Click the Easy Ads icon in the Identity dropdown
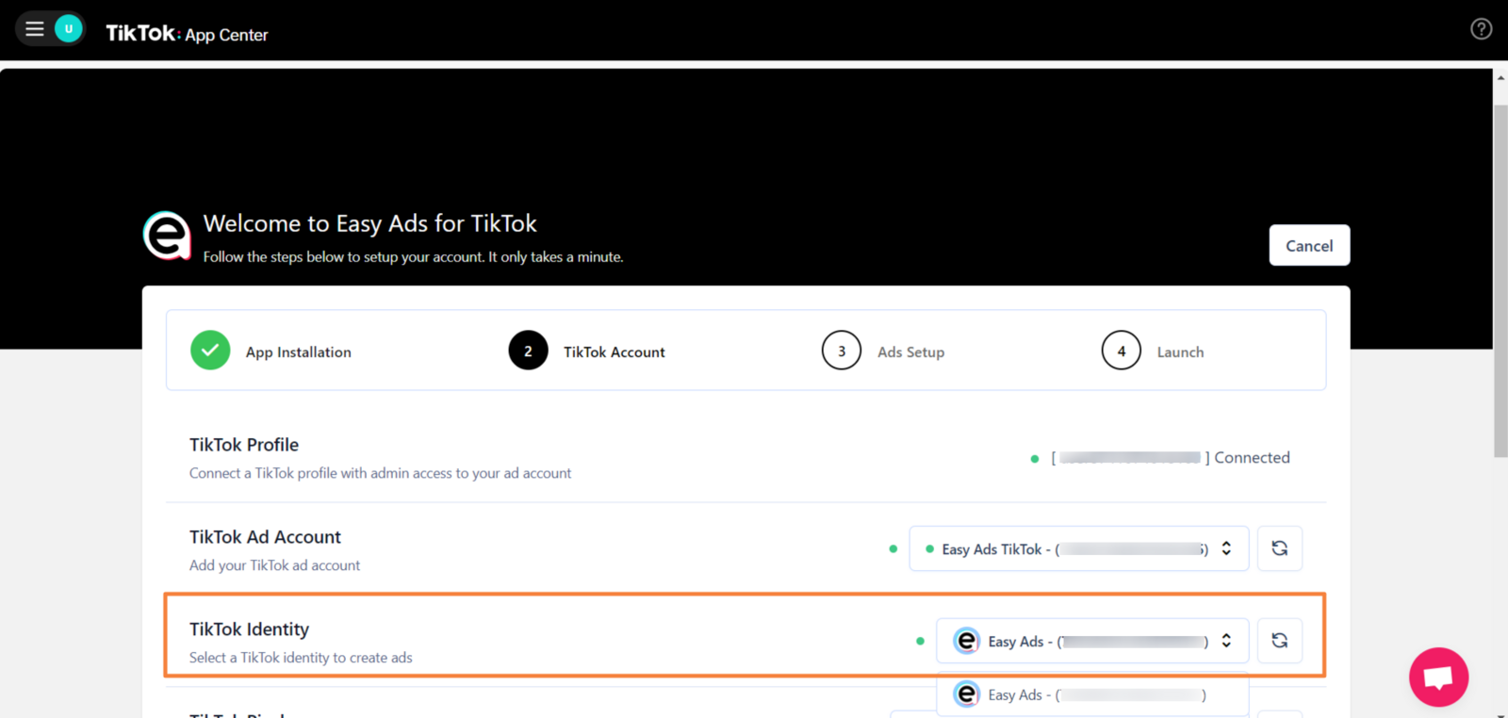 coord(967,641)
